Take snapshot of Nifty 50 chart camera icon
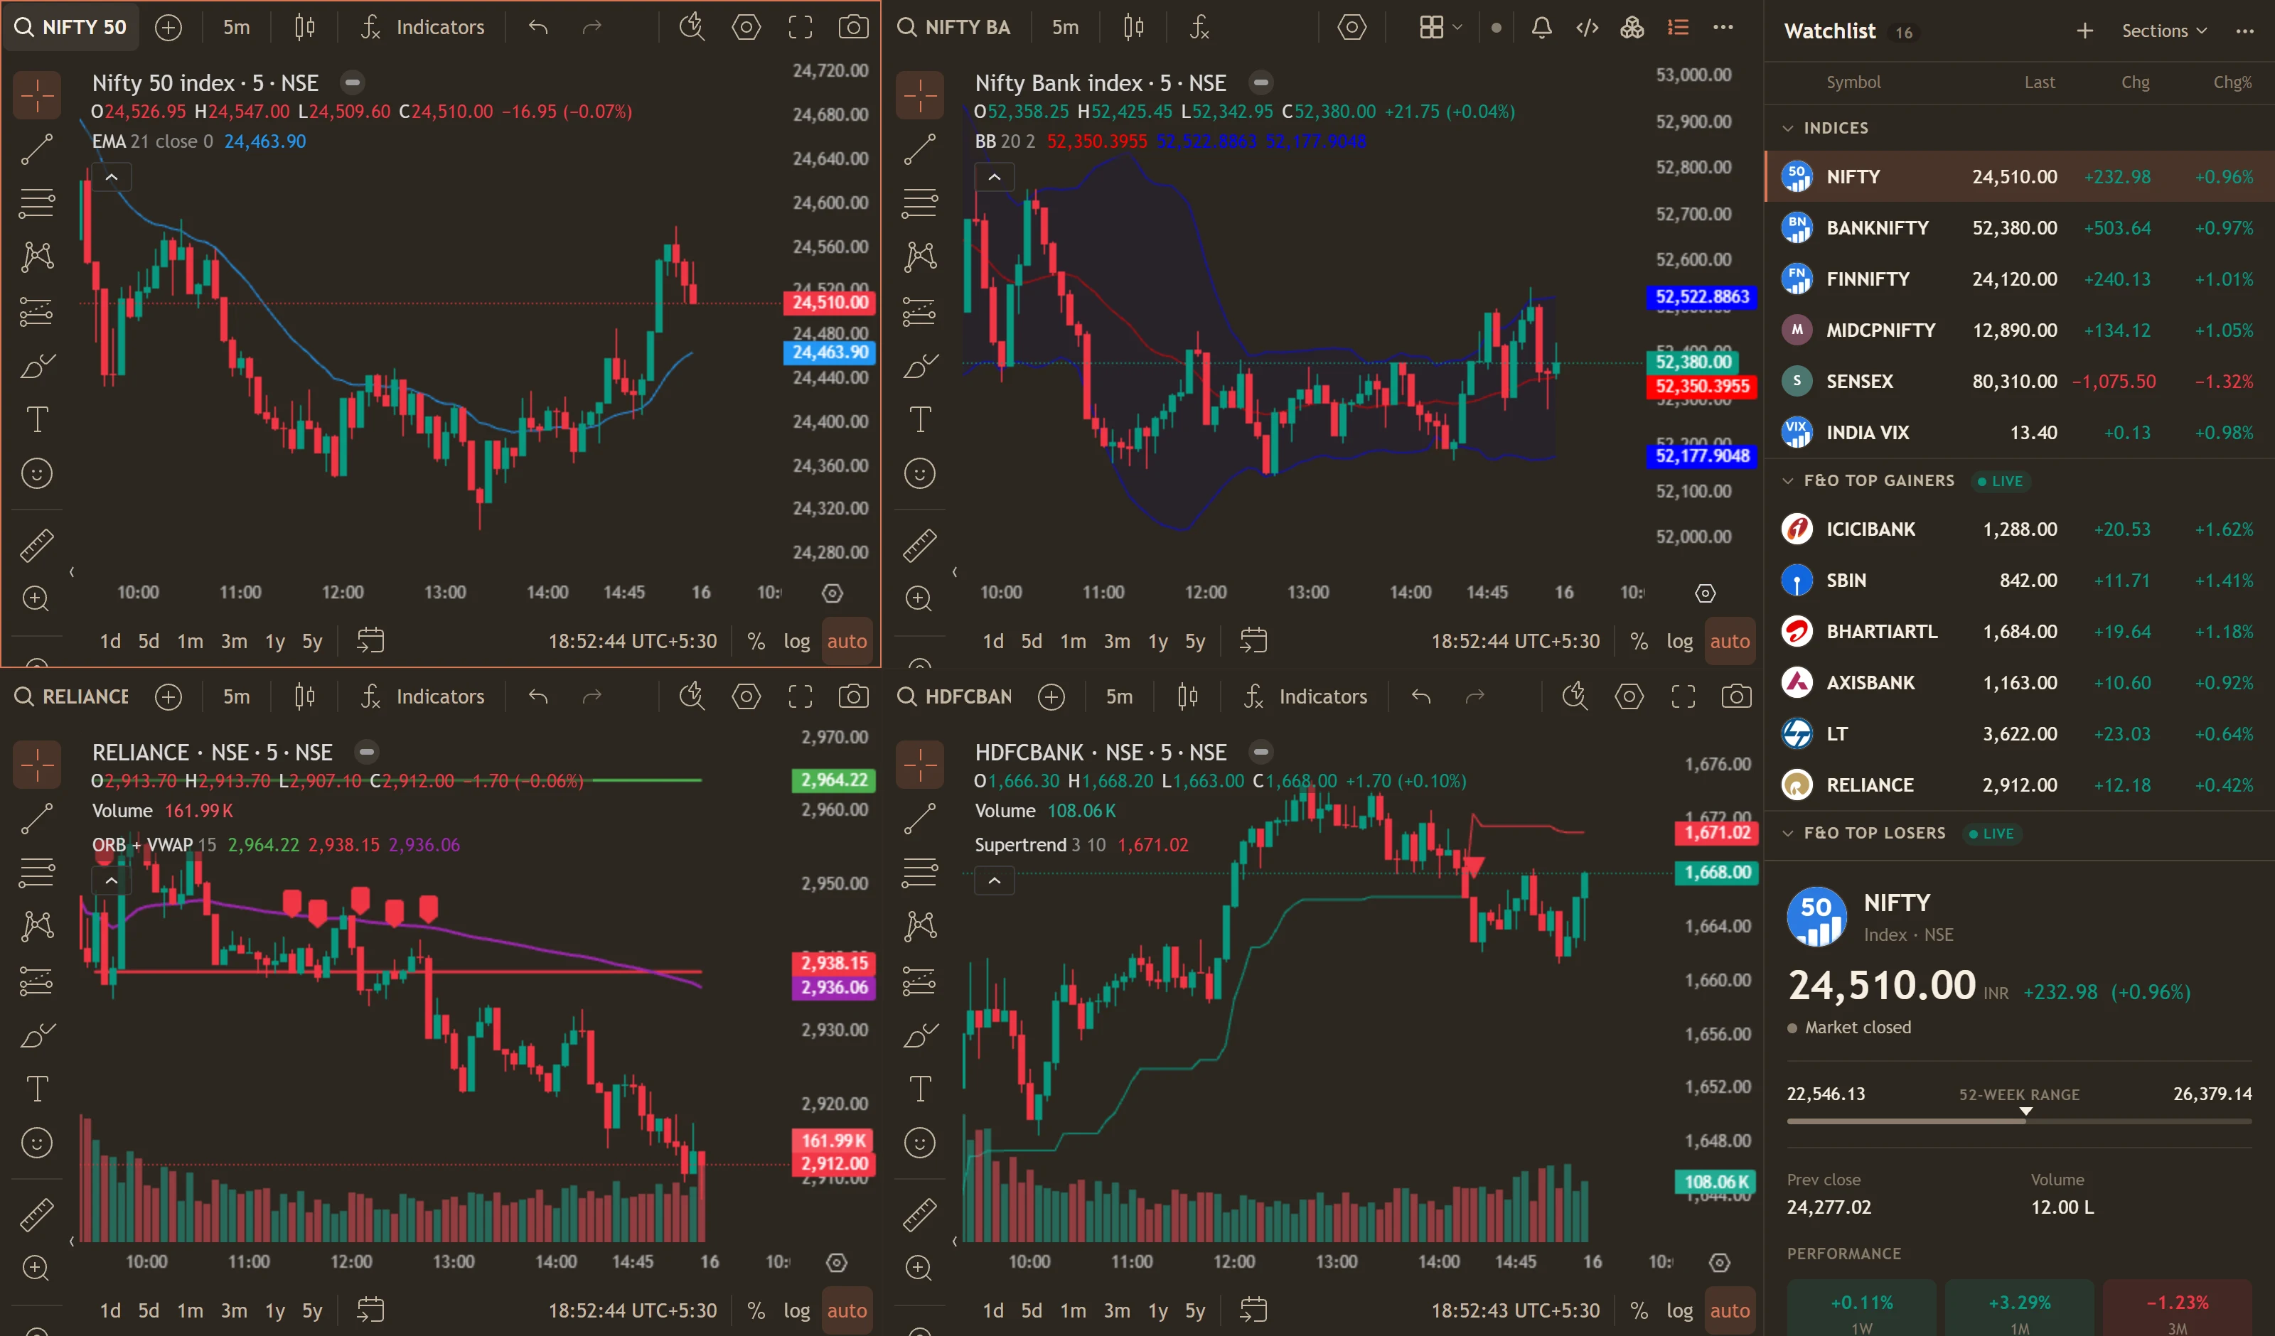Image resolution: width=2275 pixels, height=1336 pixels. [x=853, y=27]
